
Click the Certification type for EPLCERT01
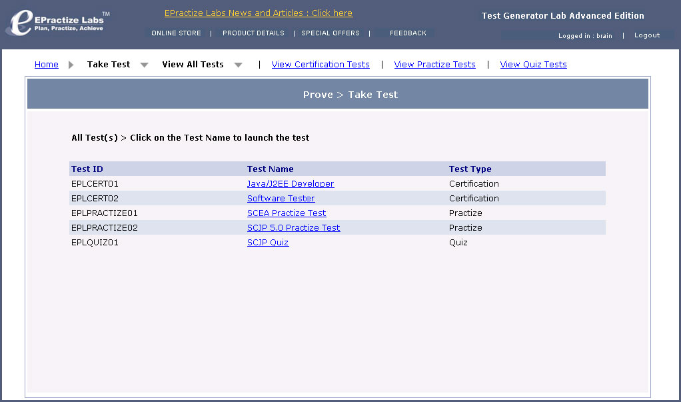click(474, 184)
